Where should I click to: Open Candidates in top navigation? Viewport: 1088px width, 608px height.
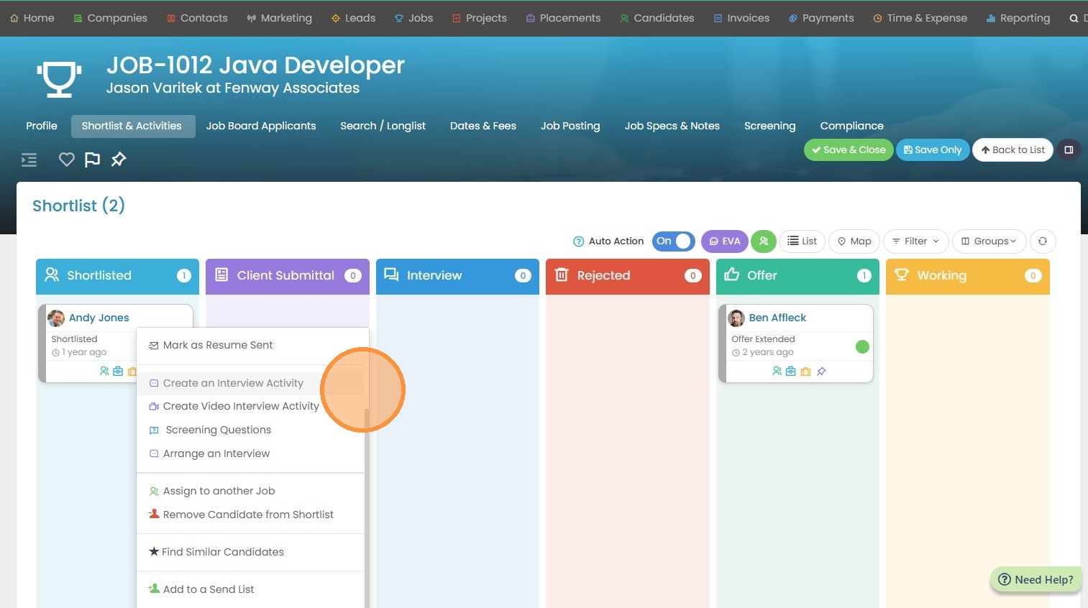click(x=657, y=18)
